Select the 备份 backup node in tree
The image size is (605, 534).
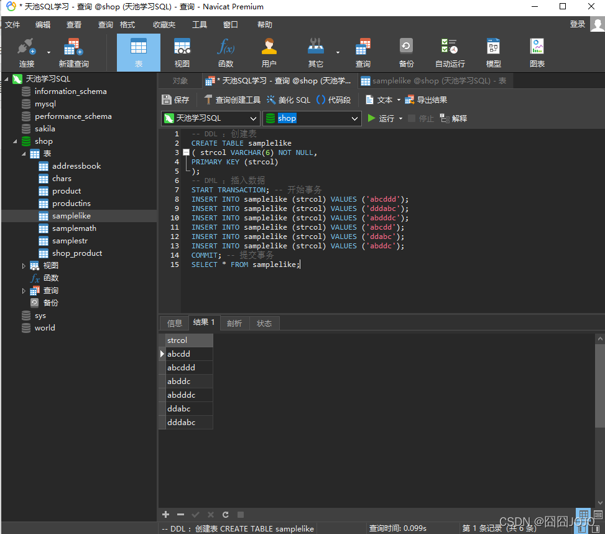tap(50, 302)
